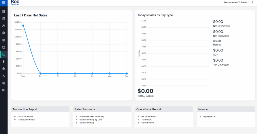Open the dollar sign icon in sidebar
The image size is (257, 134).
[4, 61]
